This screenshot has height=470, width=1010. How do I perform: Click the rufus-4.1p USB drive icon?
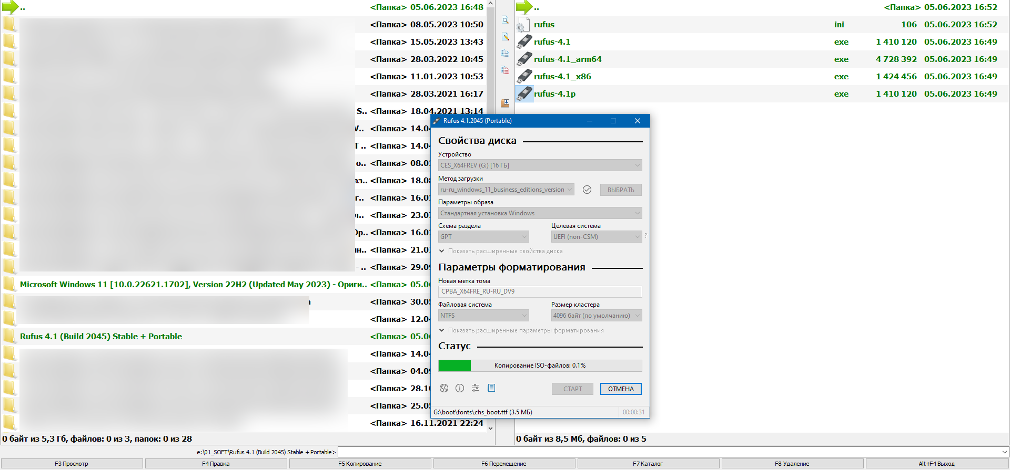pos(524,93)
